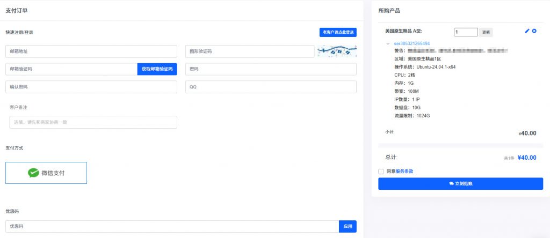Focus the QQ input field
550x238 pixels.
point(271,87)
